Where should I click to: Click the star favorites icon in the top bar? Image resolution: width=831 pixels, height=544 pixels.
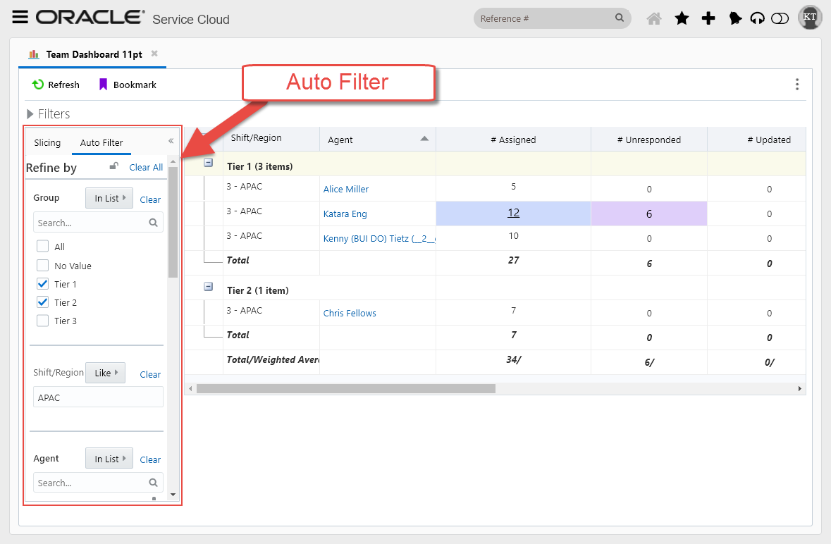click(x=682, y=18)
